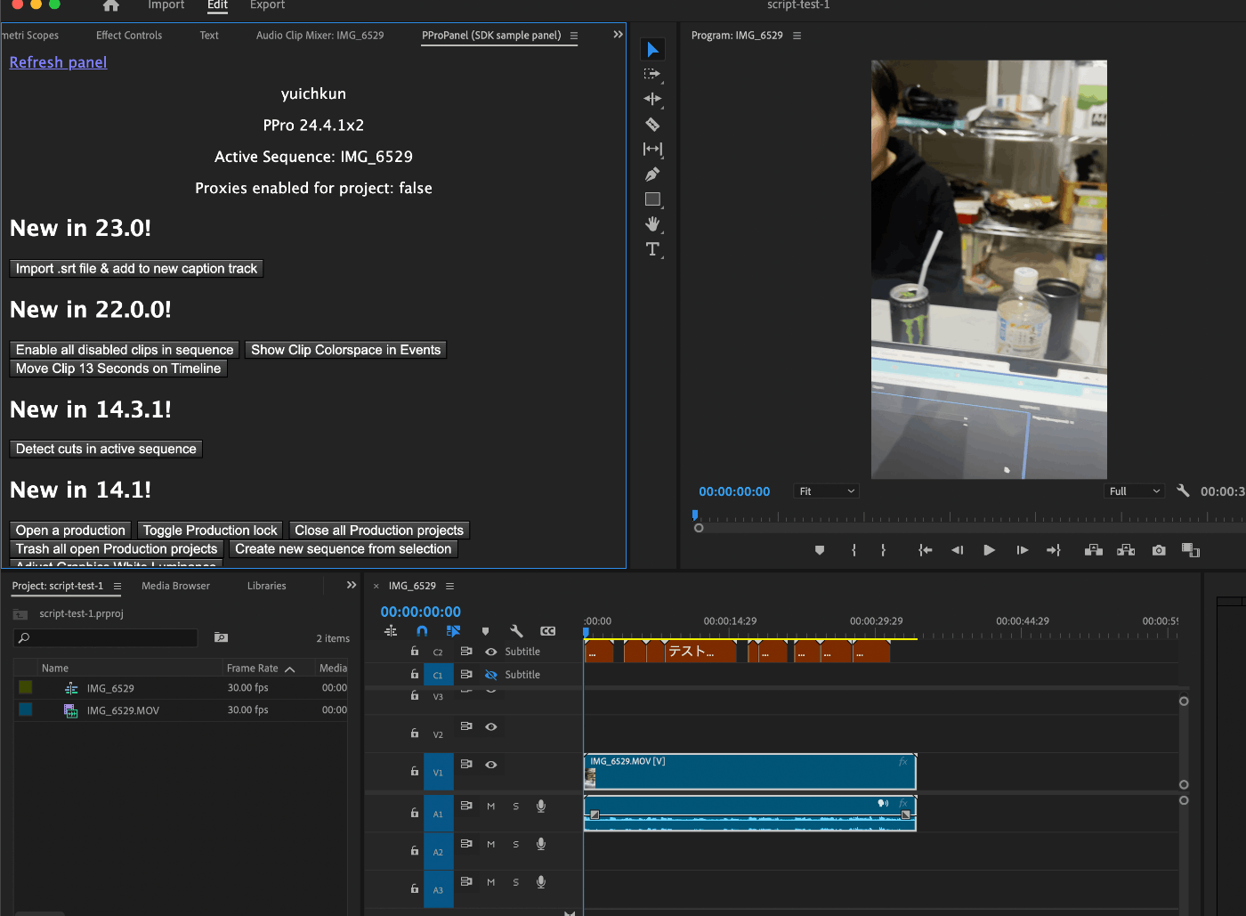Toggle V1 track output eye
The height and width of the screenshot is (916, 1246).
point(490,765)
